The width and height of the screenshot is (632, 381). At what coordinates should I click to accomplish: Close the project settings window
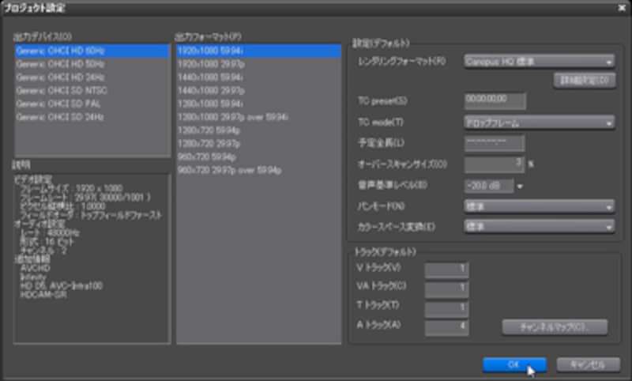[622, 8]
